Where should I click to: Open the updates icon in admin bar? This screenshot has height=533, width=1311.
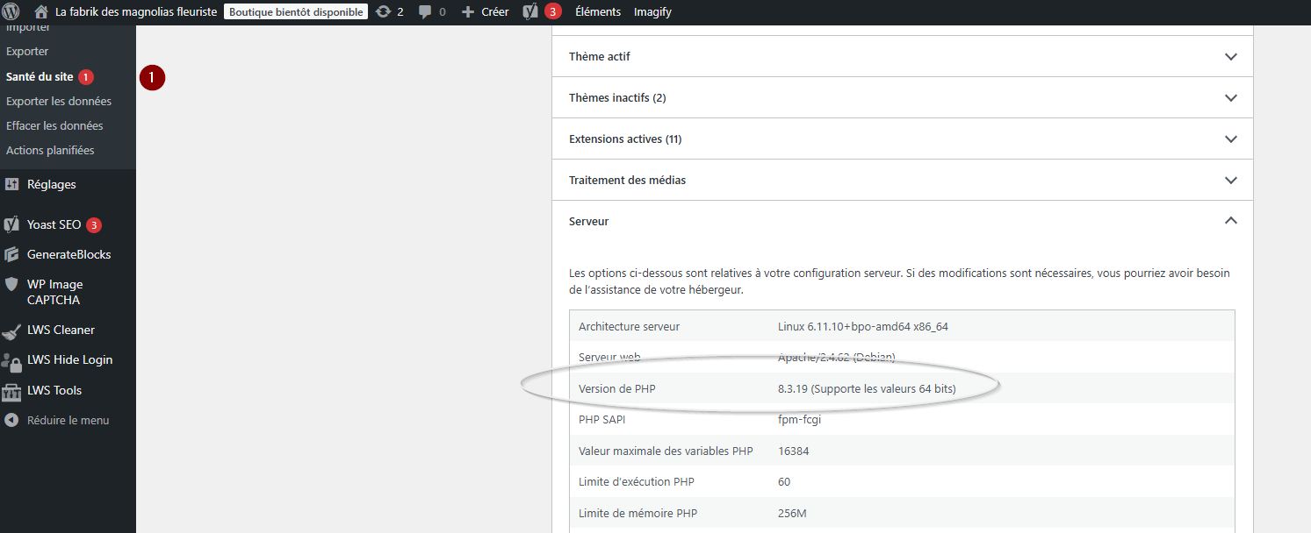[x=383, y=12]
